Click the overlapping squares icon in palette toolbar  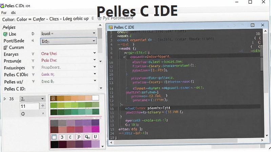tap(87, 137)
